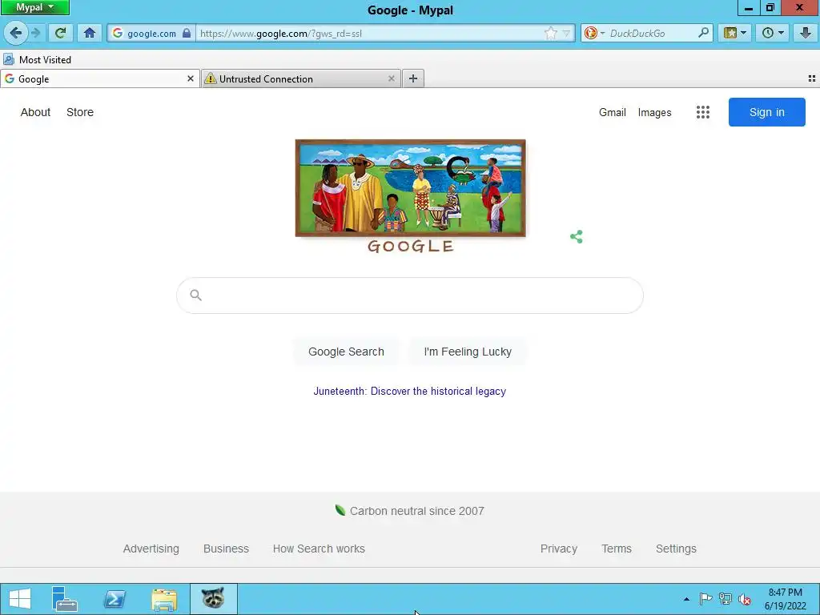Open a new tab with plus button
Viewport: 820px width, 615px height.
point(413,78)
